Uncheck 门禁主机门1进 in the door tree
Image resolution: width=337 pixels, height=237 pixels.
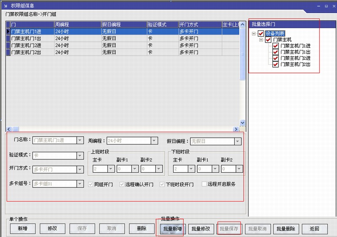point(275,46)
